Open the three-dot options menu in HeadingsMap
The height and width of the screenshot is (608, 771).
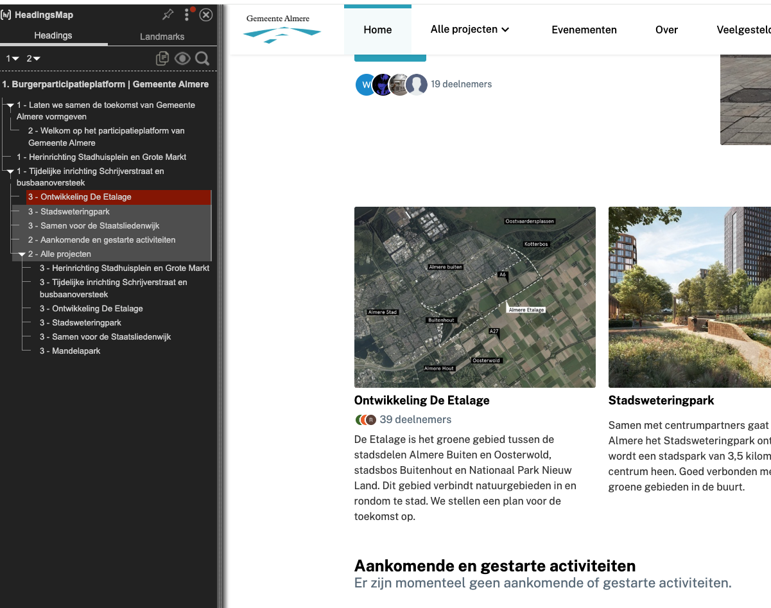187,14
